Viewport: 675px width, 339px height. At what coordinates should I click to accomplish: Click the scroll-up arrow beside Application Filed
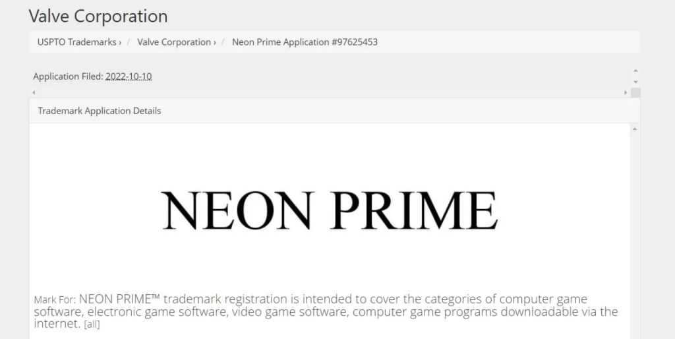pyautogui.click(x=635, y=71)
